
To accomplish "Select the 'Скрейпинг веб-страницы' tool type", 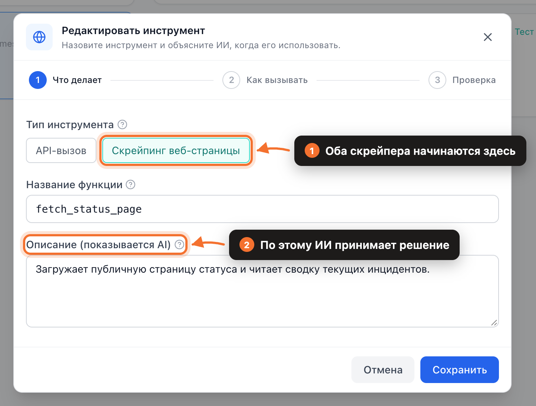I will coord(176,150).
